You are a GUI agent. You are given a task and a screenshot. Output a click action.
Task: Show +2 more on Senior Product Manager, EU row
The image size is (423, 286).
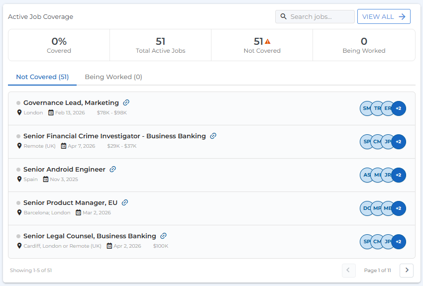[x=399, y=208]
